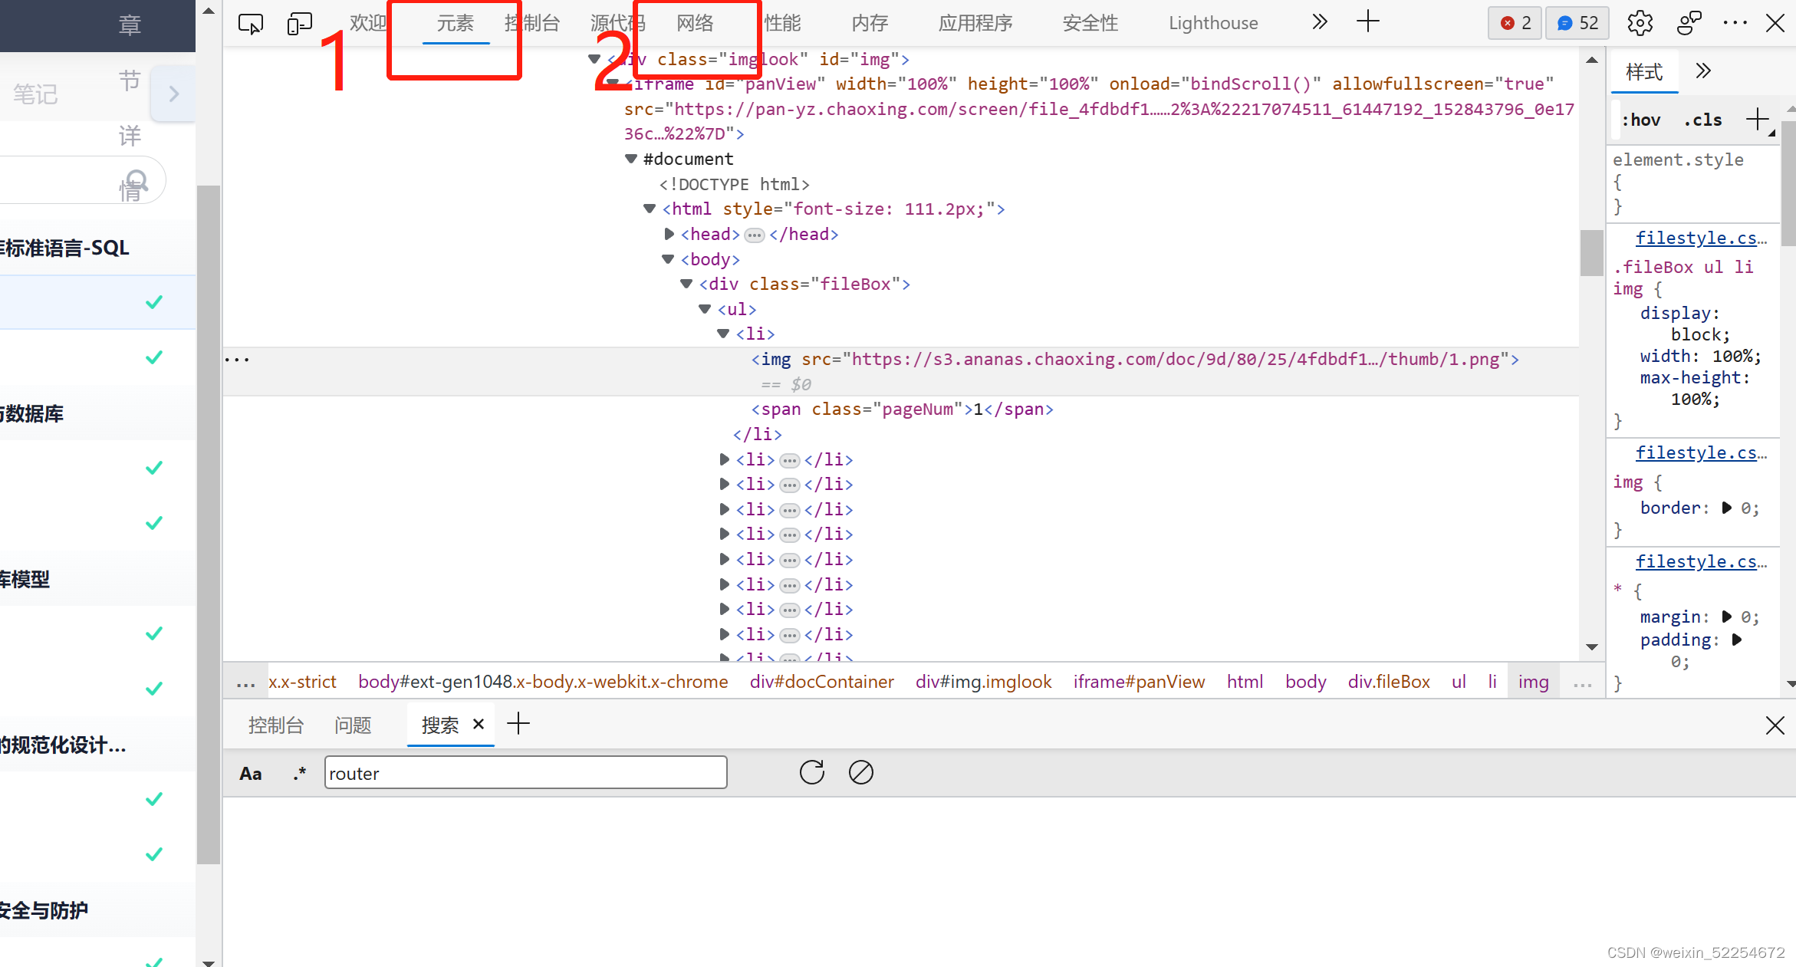Click the search text field containing router

coord(525,773)
